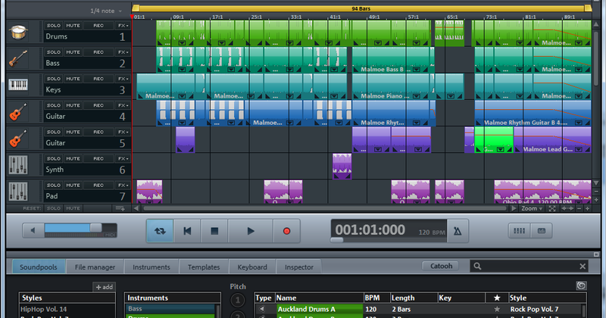
Task: Preview the Auckland Drums A loop
Action: [x=262, y=309]
